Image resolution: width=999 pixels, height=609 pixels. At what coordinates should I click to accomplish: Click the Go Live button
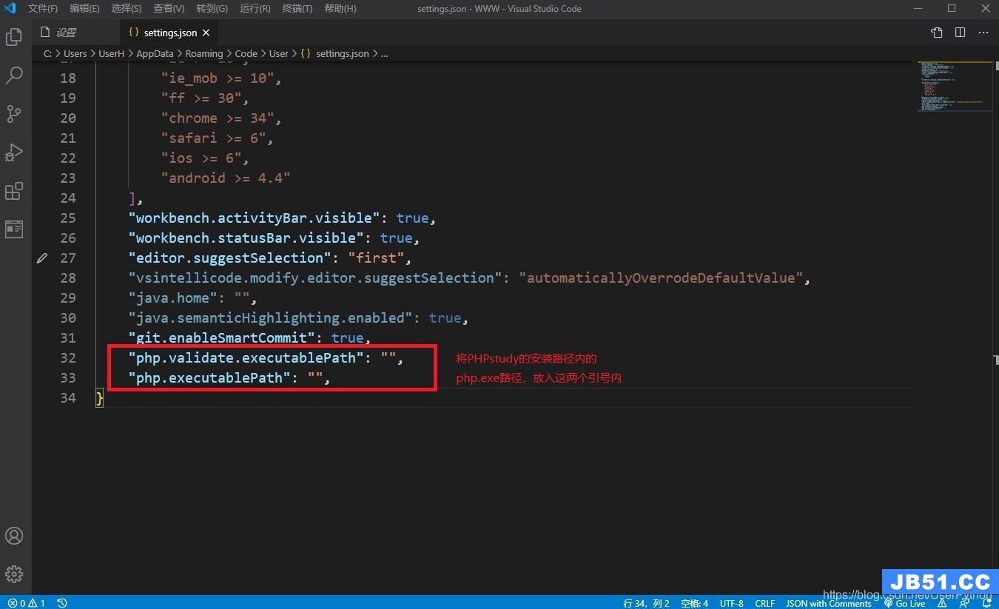905,603
